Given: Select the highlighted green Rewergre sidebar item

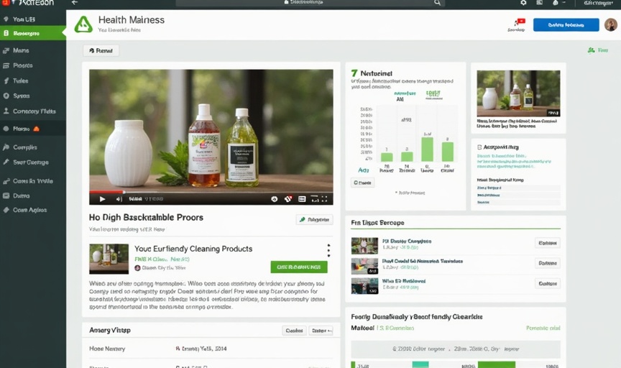Looking at the screenshot, I should click(33, 33).
